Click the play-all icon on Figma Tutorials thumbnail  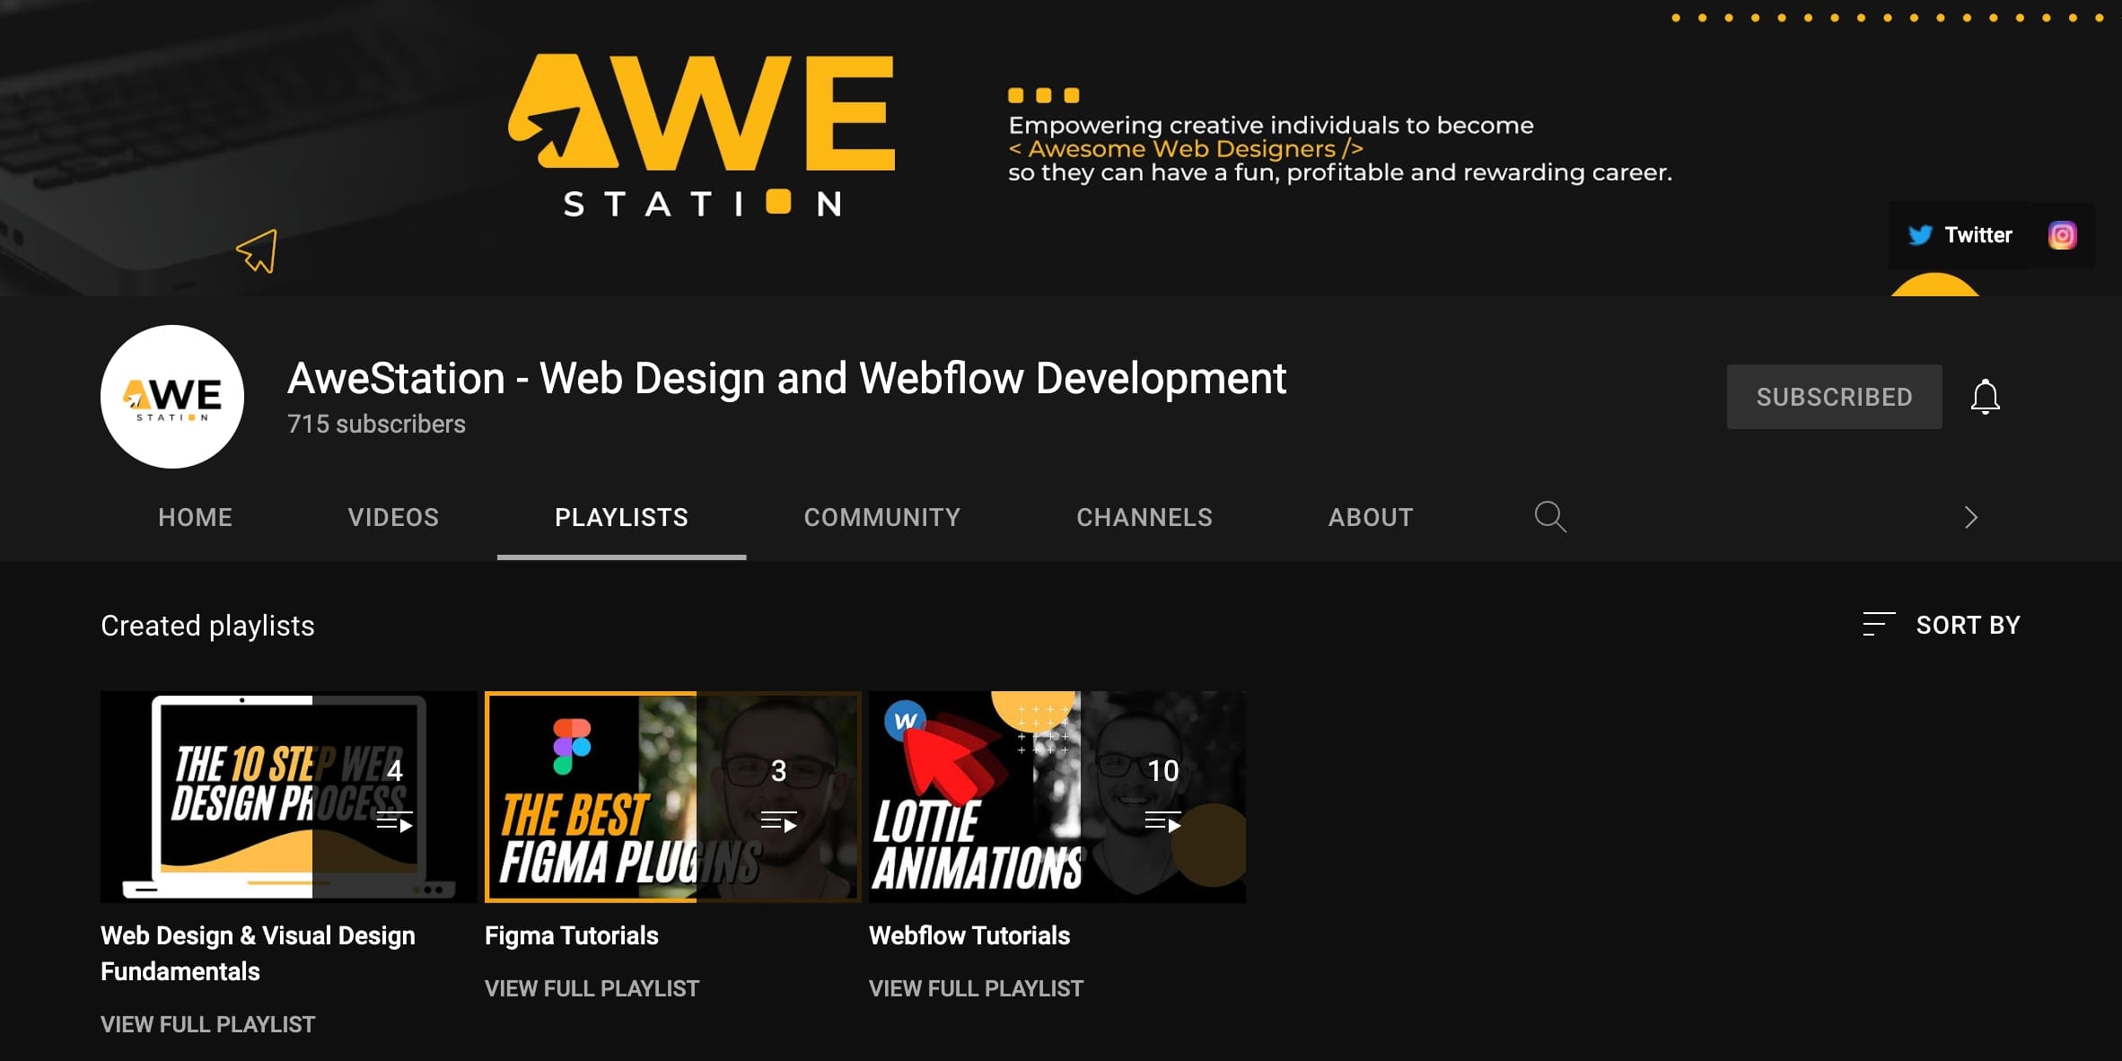click(x=778, y=820)
